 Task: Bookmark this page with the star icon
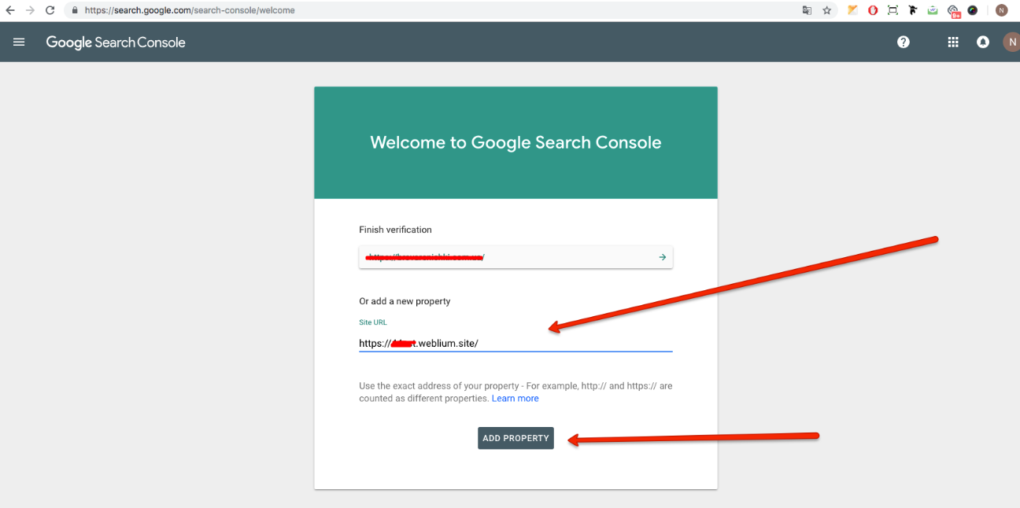tap(827, 10)
